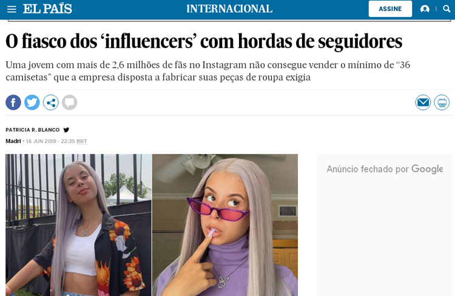Click the article headline about influencers
Image resolution: width=455 pixels, height=296 pixels.
204,41
